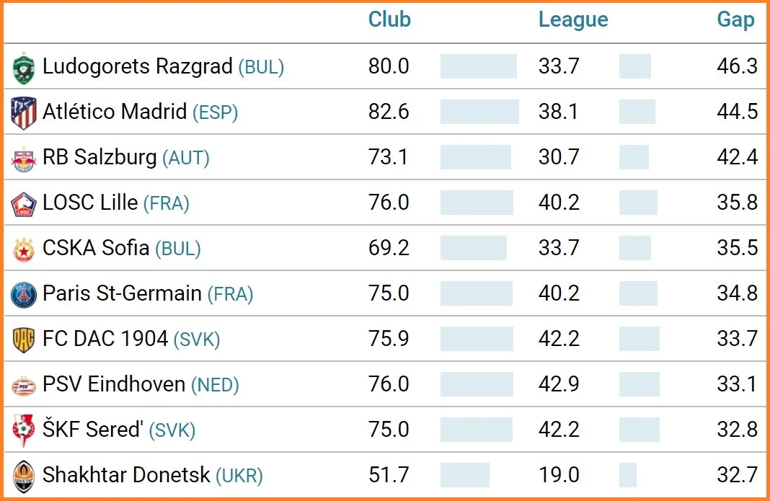This screenshot has height=501, width=770.
Task: Click the 46.3 gap value
Action: point(737,66)
